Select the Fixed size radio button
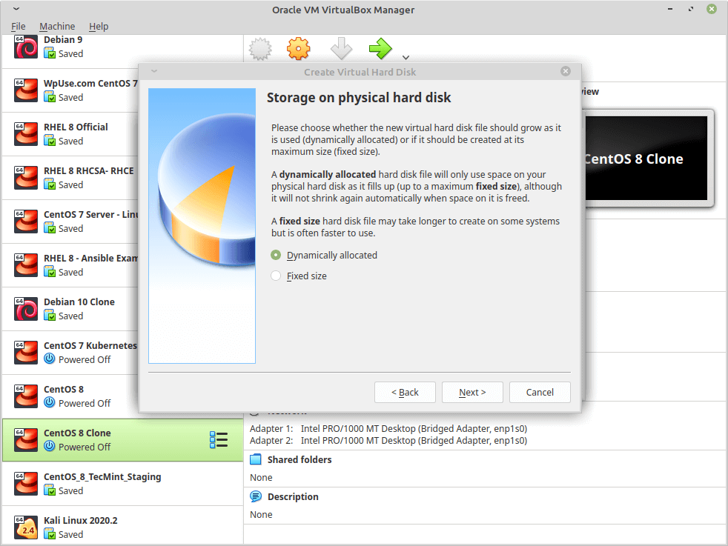This screenshot has width=728, height=546. tap(276, 276)
